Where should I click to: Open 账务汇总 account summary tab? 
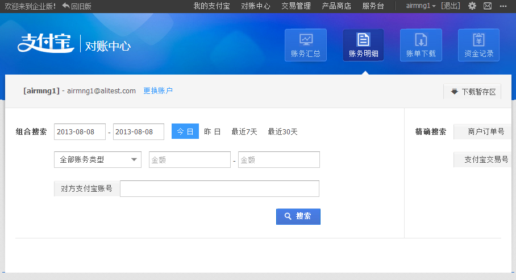pos(306,45)
